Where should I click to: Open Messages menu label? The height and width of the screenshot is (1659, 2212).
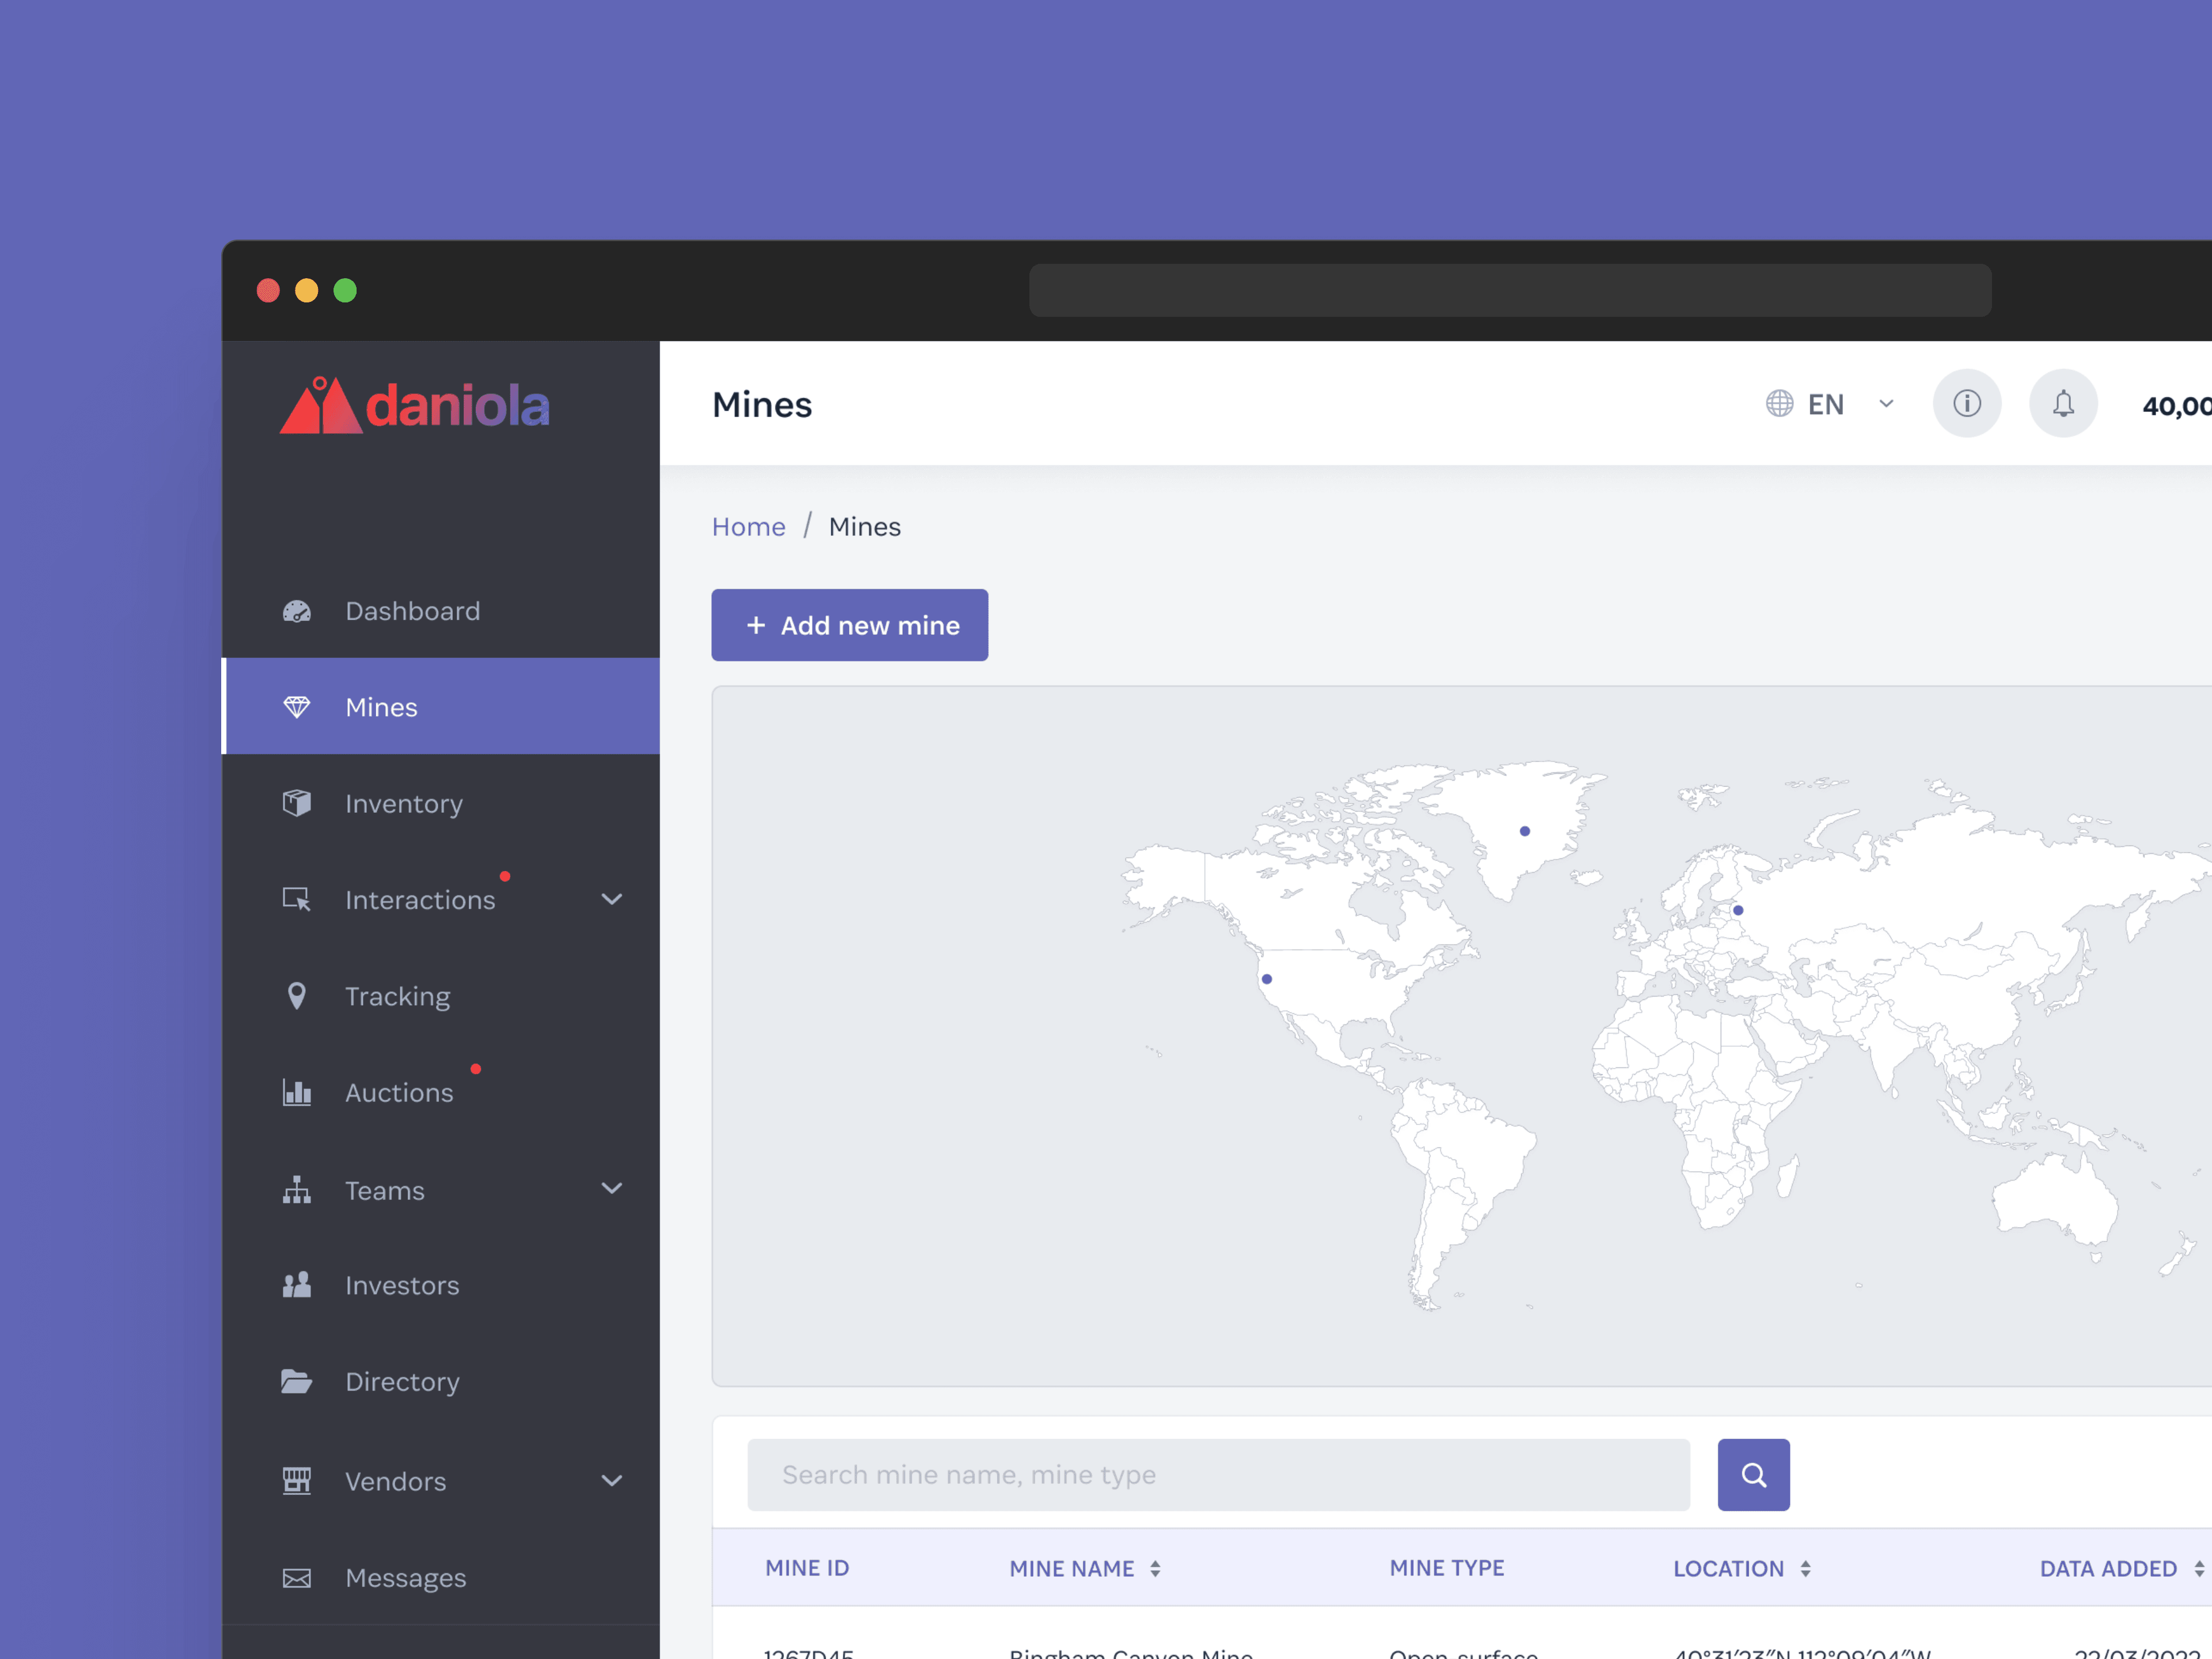pos(405,1578)
